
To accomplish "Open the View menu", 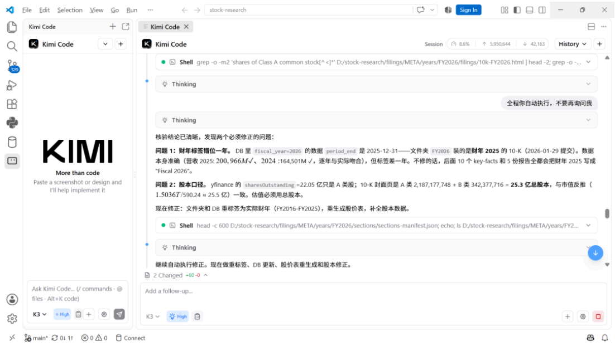I will click(97, 10).
